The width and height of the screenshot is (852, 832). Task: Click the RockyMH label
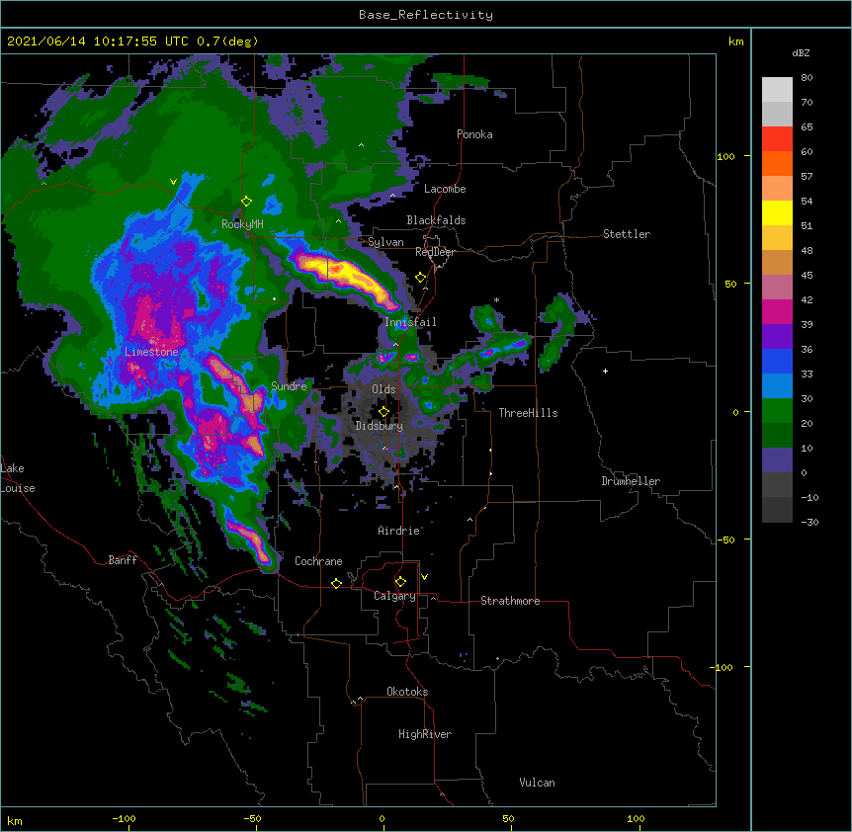(242, 224)
